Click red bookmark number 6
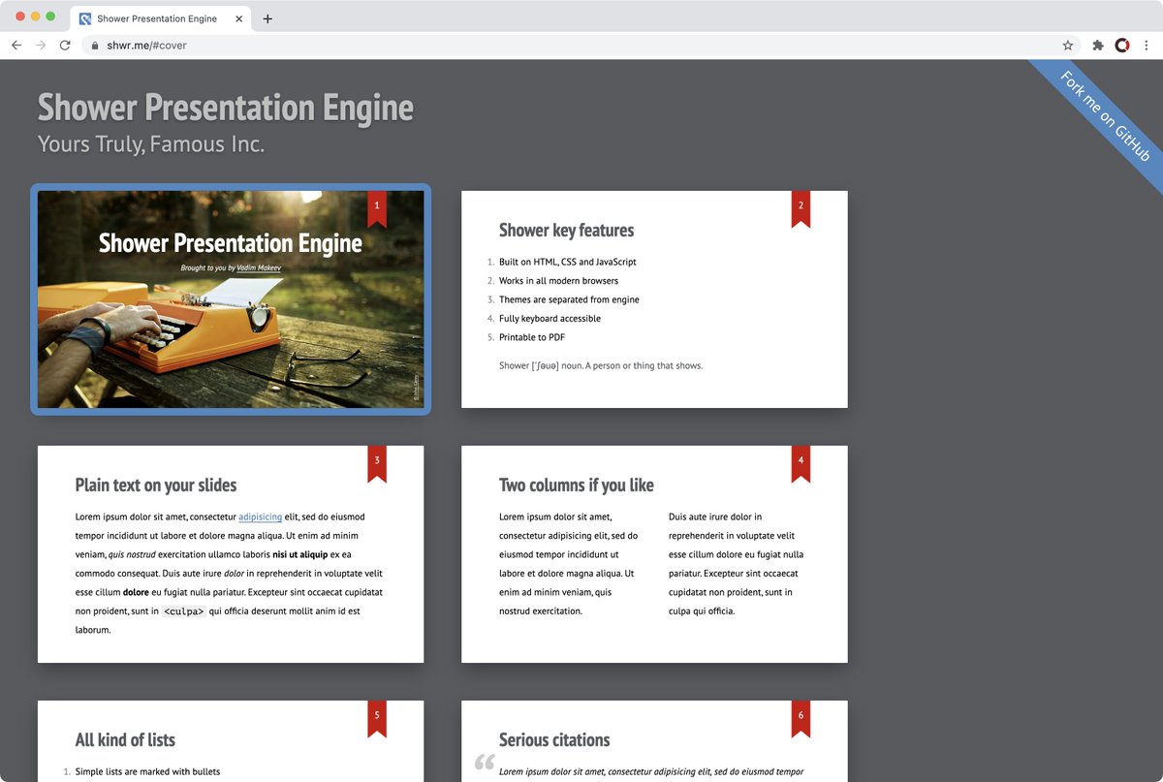1163x782 pixels. (x=801, y=718)
